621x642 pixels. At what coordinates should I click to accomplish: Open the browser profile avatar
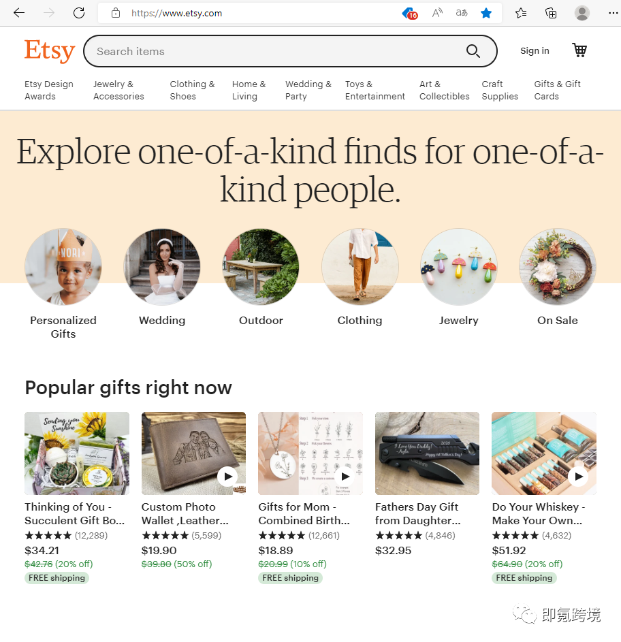click(x=582, y=13)
